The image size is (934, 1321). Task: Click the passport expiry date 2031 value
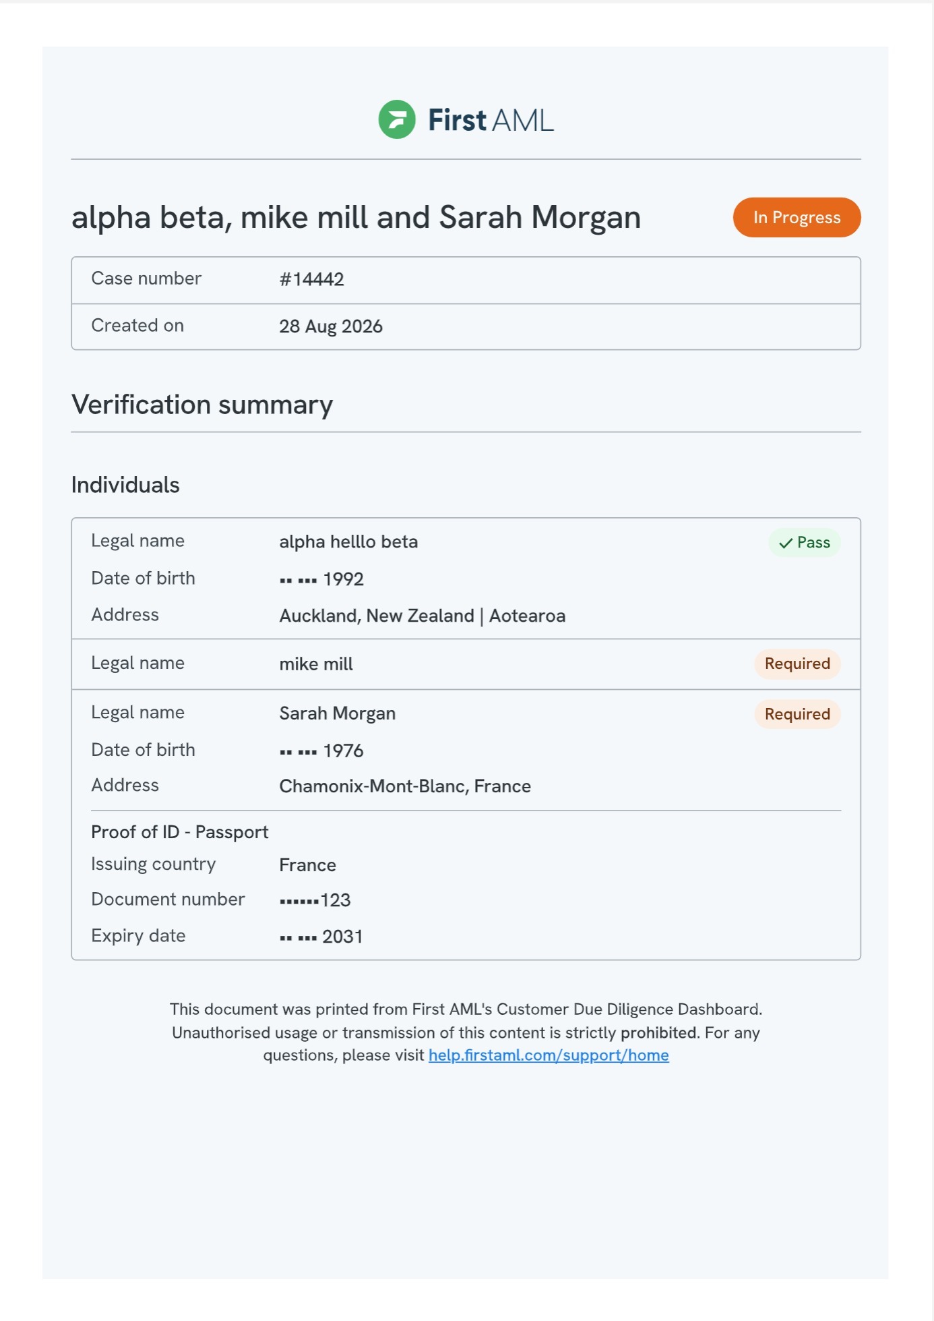[x=321, y=937]
